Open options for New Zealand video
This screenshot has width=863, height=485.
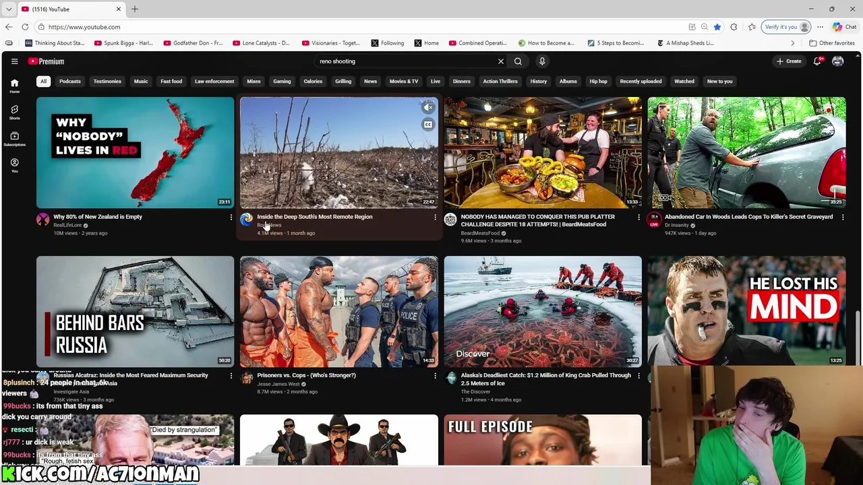tap(231, 217)
